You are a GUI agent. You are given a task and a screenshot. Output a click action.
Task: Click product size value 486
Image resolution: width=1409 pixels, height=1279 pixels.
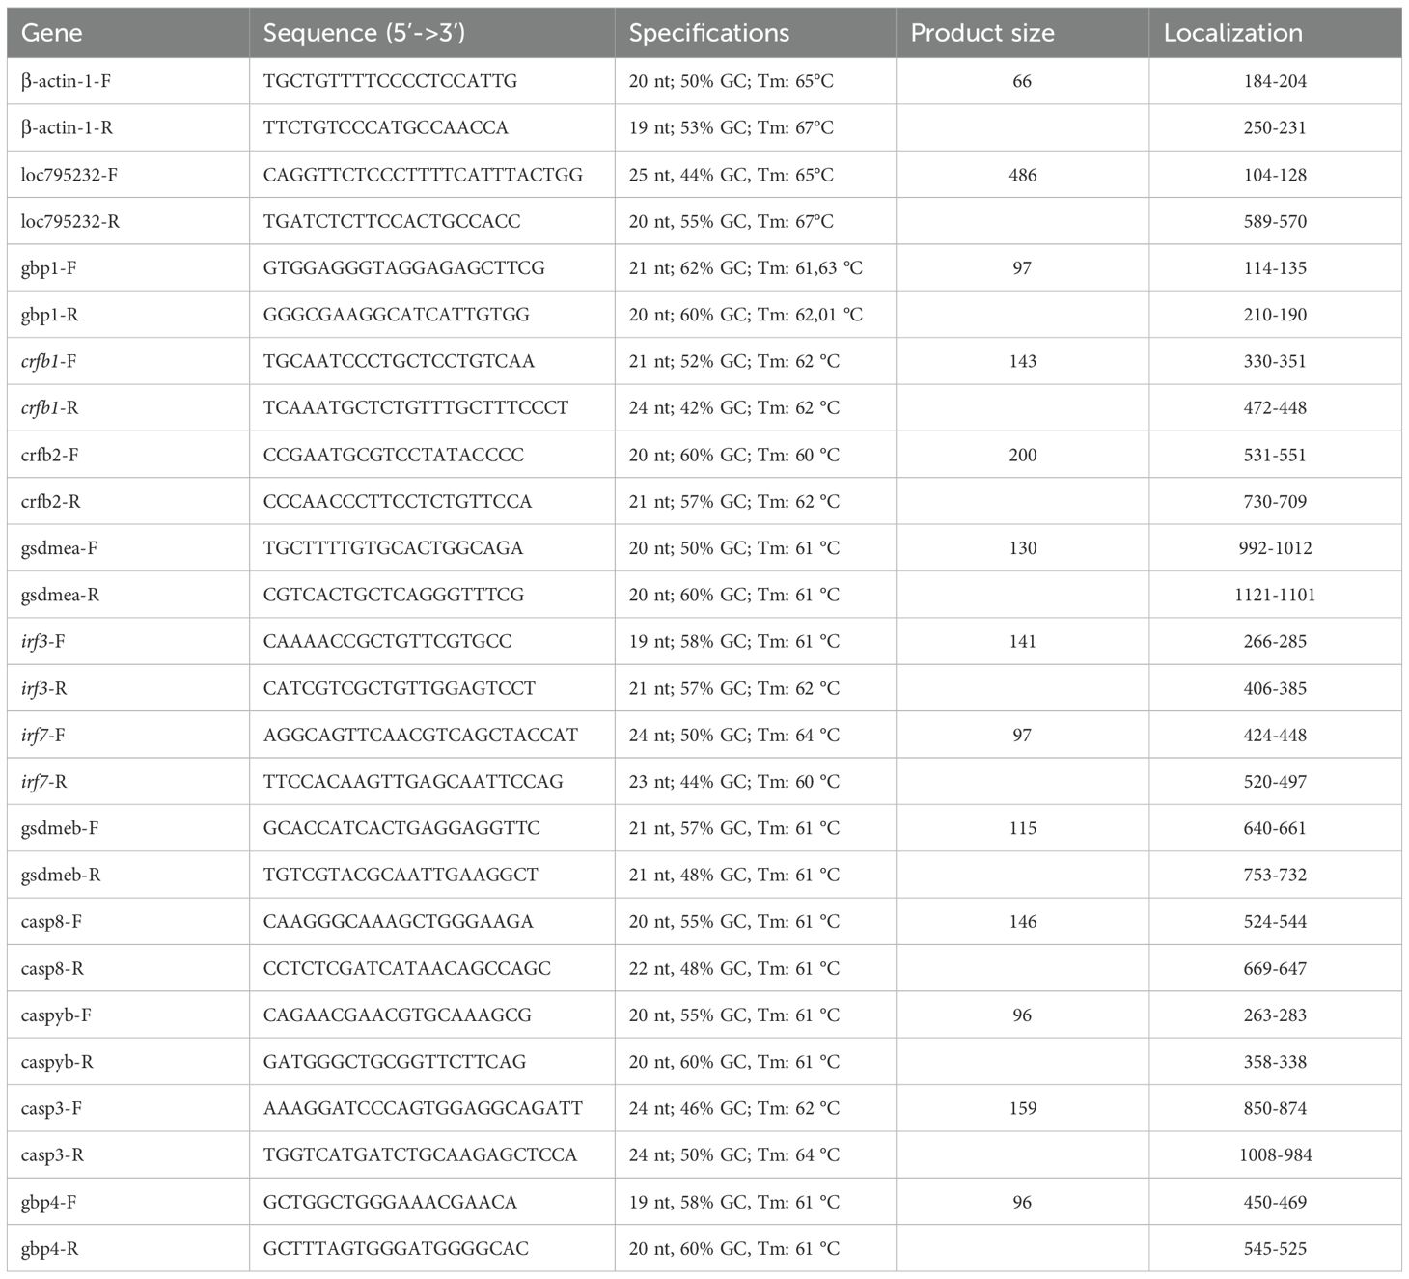1022,175
